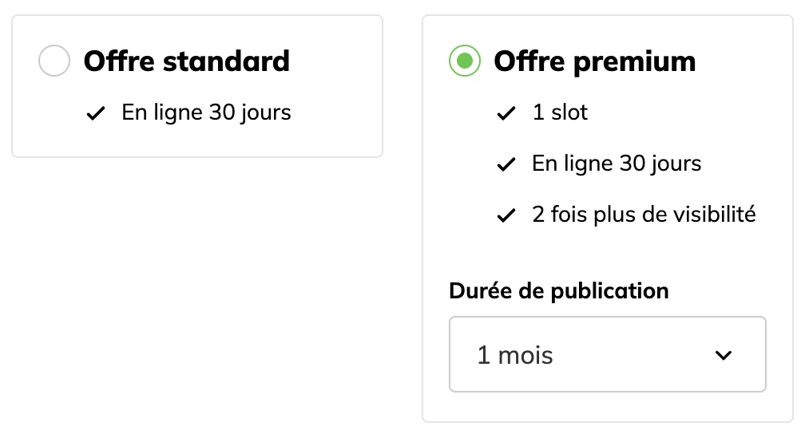The image size is (805, 434).
Task: Click the empty middle of the duration select field
Action: click(x=631, y=355)
